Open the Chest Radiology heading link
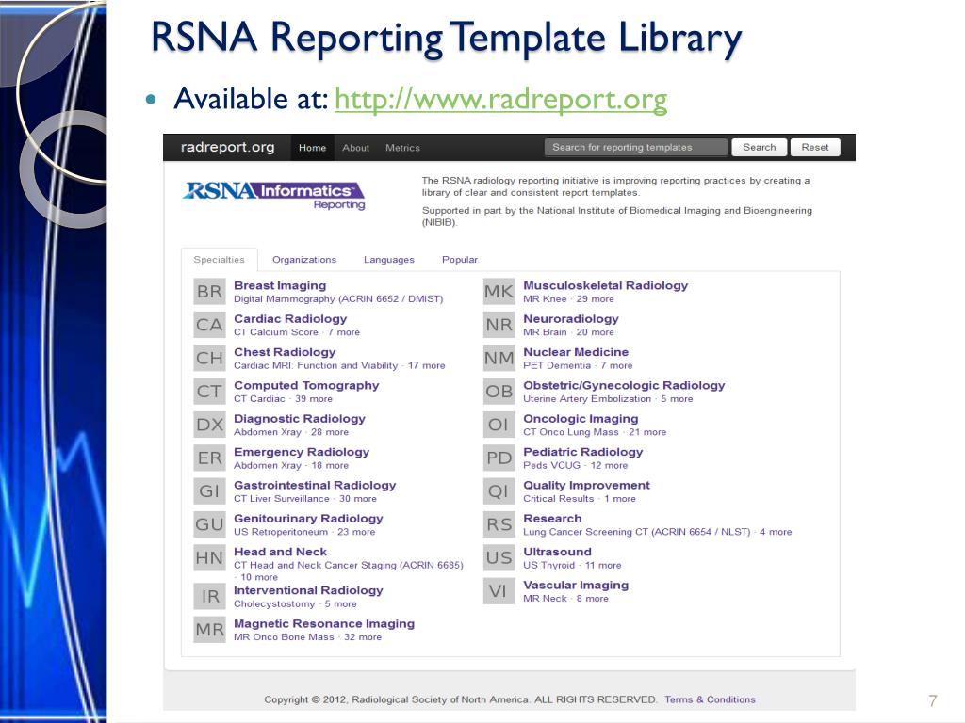 click(285, 352)
